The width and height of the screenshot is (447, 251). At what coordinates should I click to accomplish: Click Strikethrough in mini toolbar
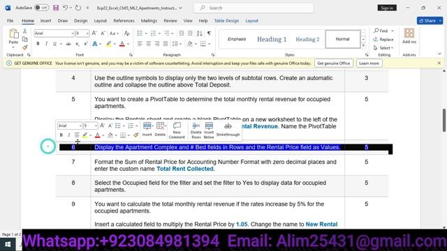tap(228, 130)
